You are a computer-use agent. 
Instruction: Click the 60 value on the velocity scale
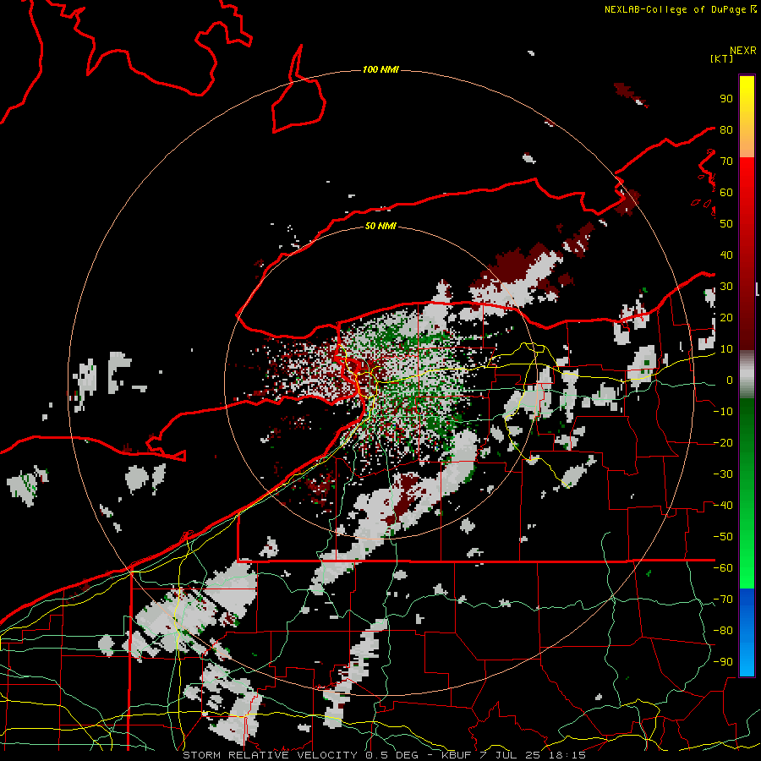click(x=726, y=193)
